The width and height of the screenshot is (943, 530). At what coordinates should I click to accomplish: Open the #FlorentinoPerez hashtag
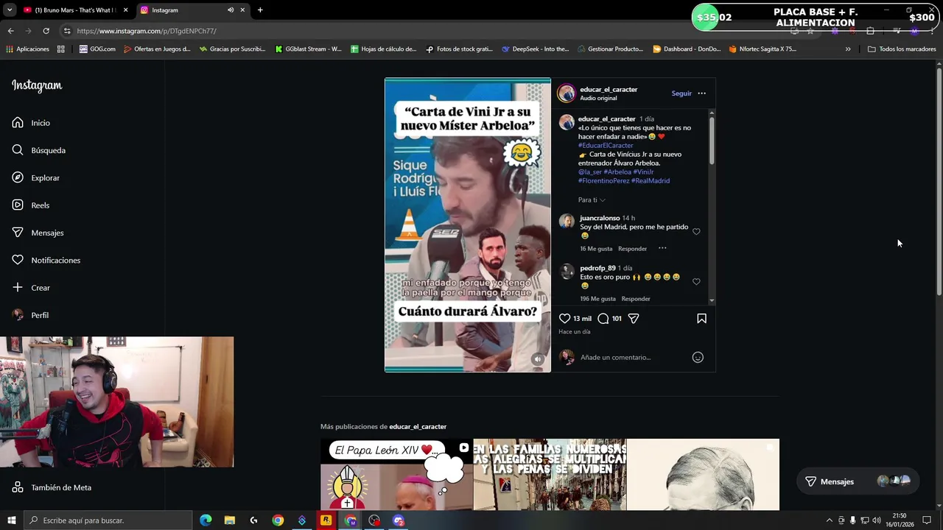pos(603,181)
